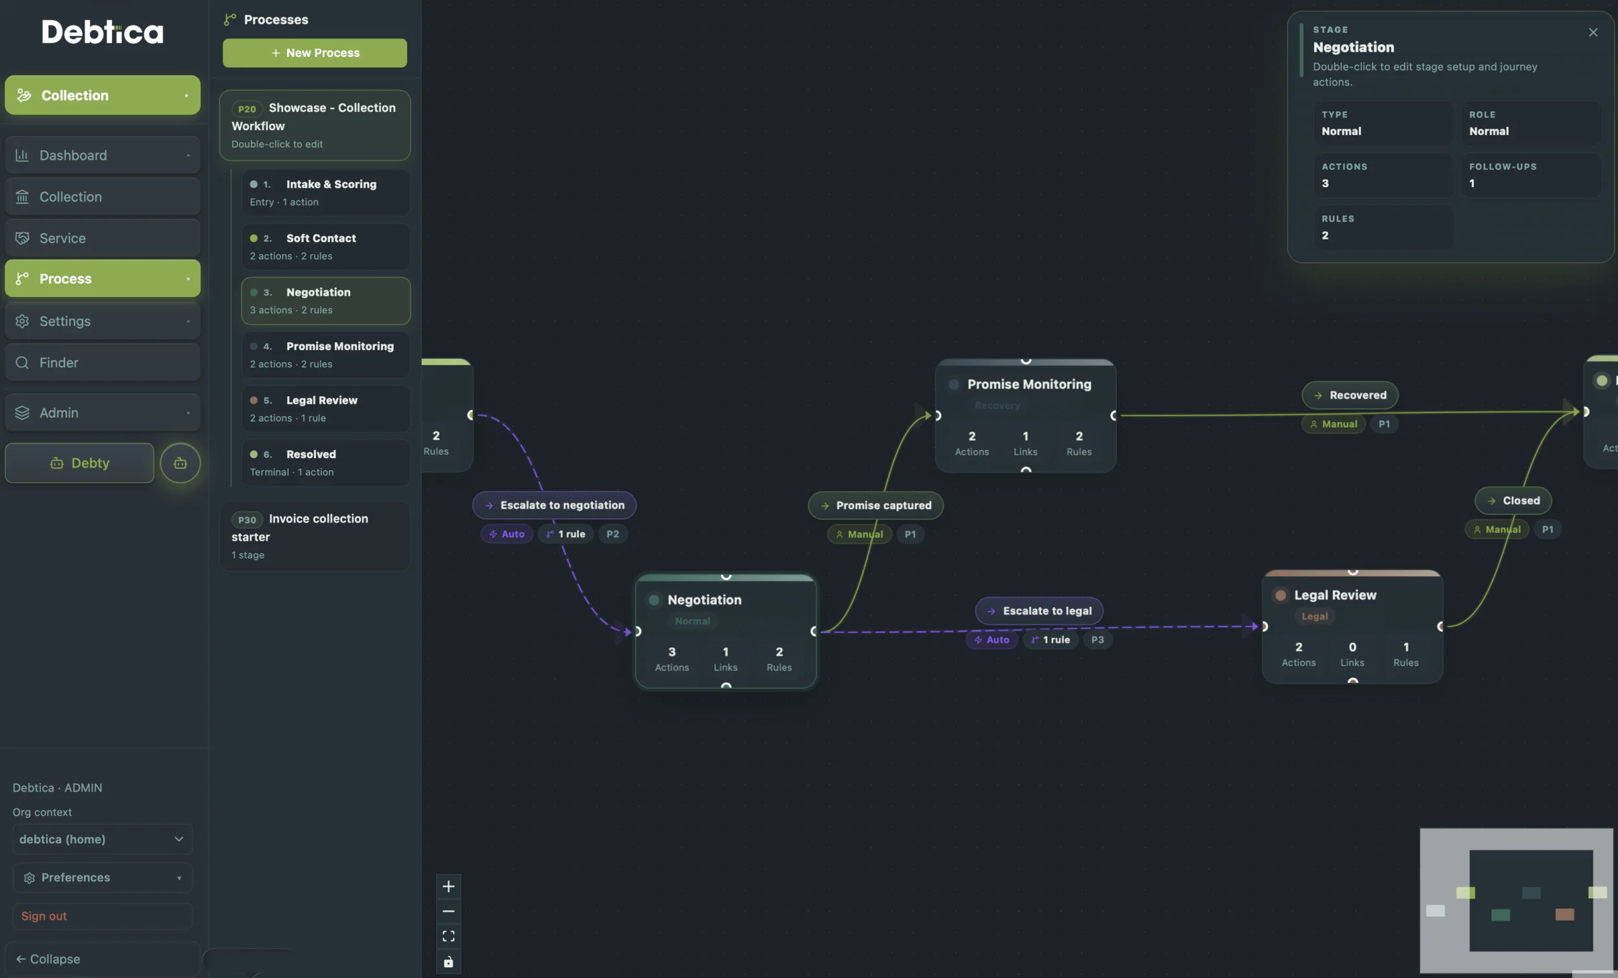Click Negotiation node's right output handle
Image resolution: width=1618 pixels, height=978 pixels.
[x=814, y=631]
